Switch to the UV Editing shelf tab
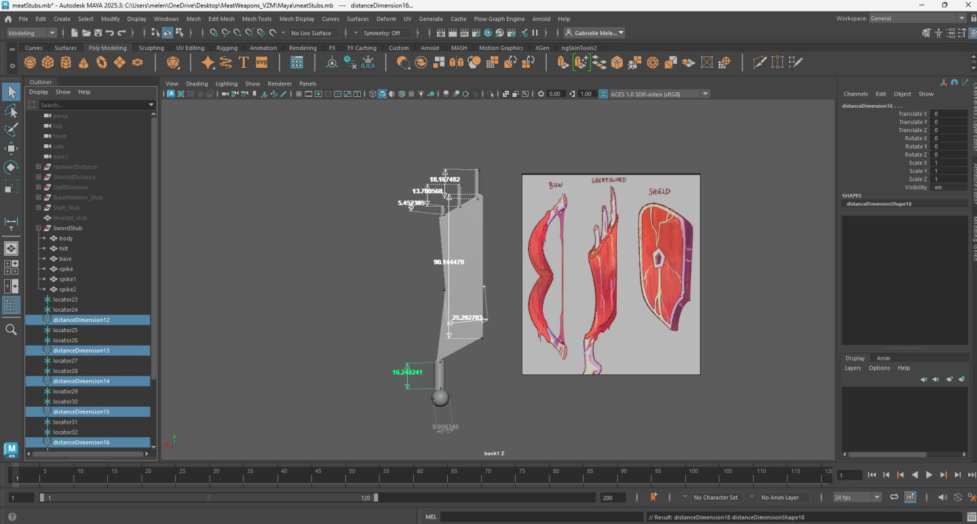 pyautogui.click(x=190, y=48)
